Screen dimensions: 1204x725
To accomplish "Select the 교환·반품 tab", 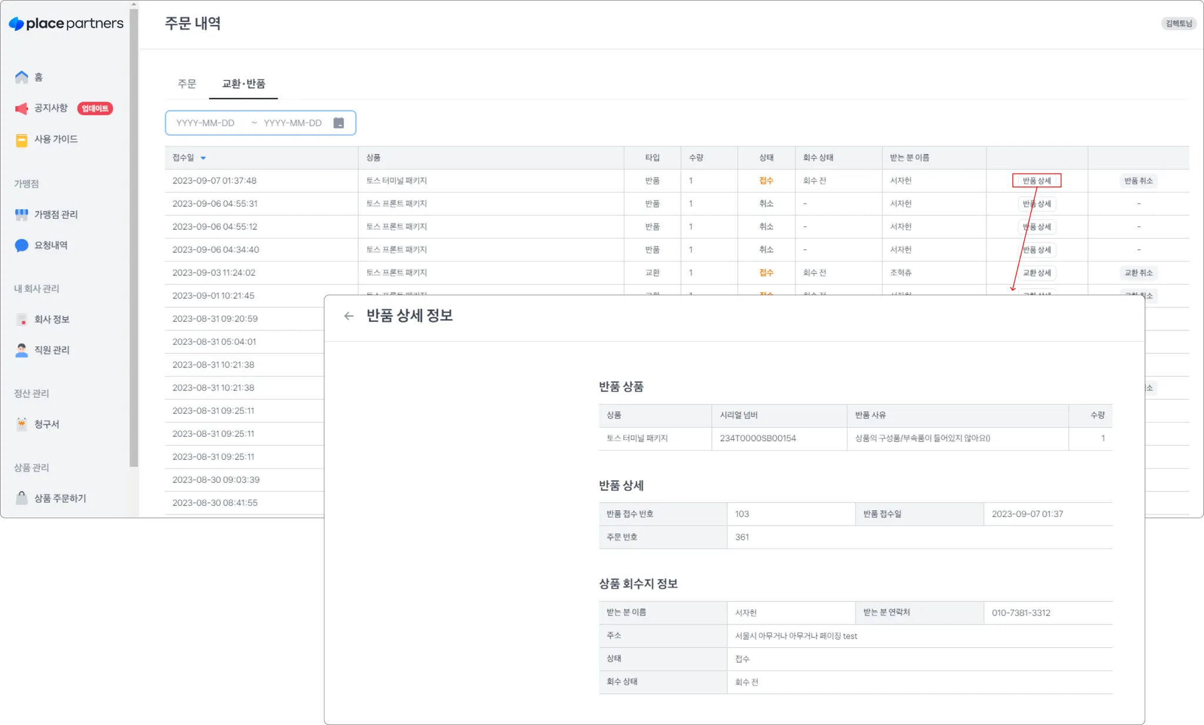I will coord(243,84).
